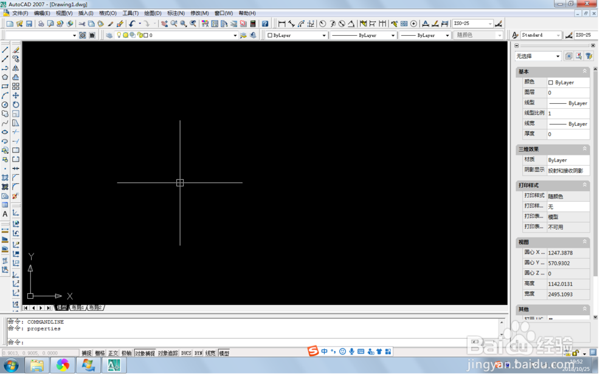The height and width of the screenshot is (385, 608).
Task: Select the Revision Cloud tool
Action: 5,114
